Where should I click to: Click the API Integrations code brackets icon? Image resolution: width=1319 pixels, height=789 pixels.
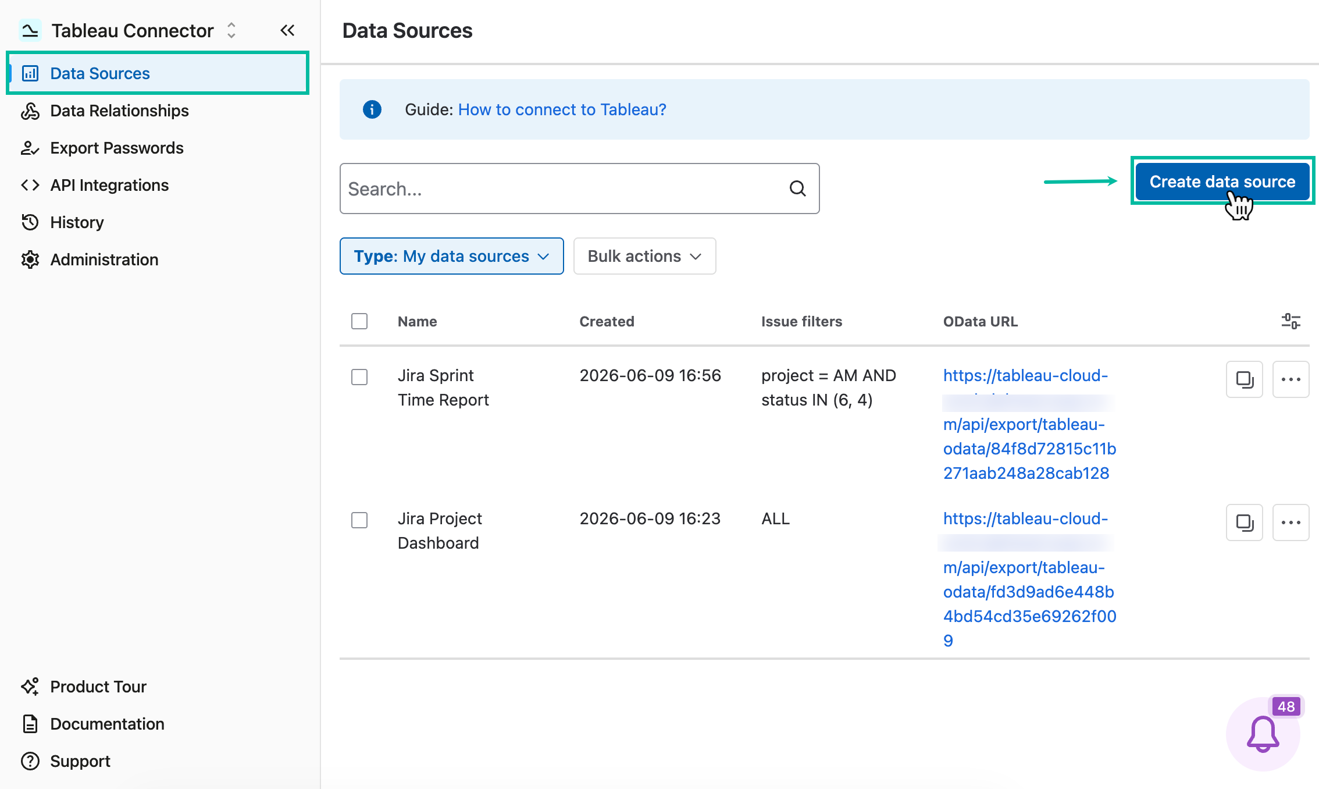point(30,185)
